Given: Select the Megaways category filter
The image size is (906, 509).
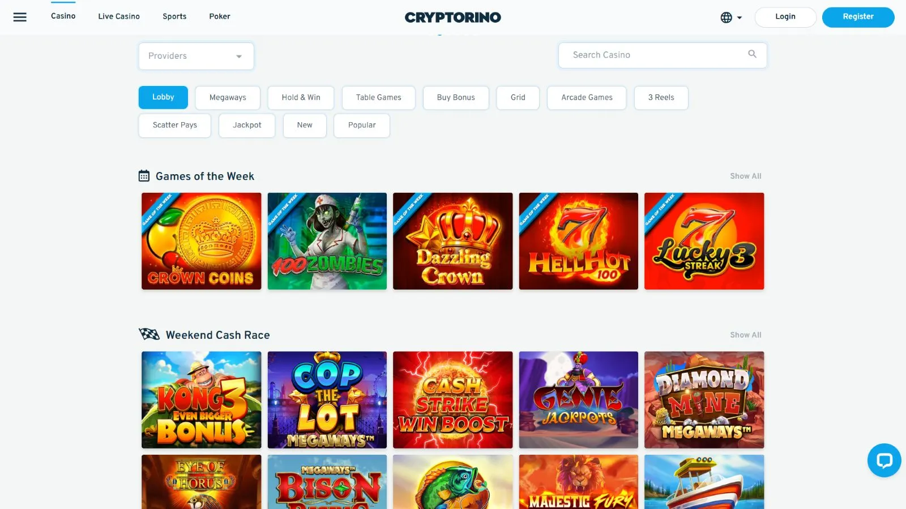Looking at the screenshot, I should (x=228, y=97).
